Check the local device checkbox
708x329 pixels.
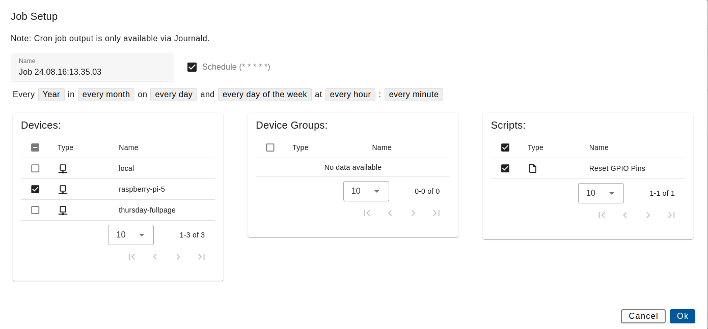click(35, 168)
